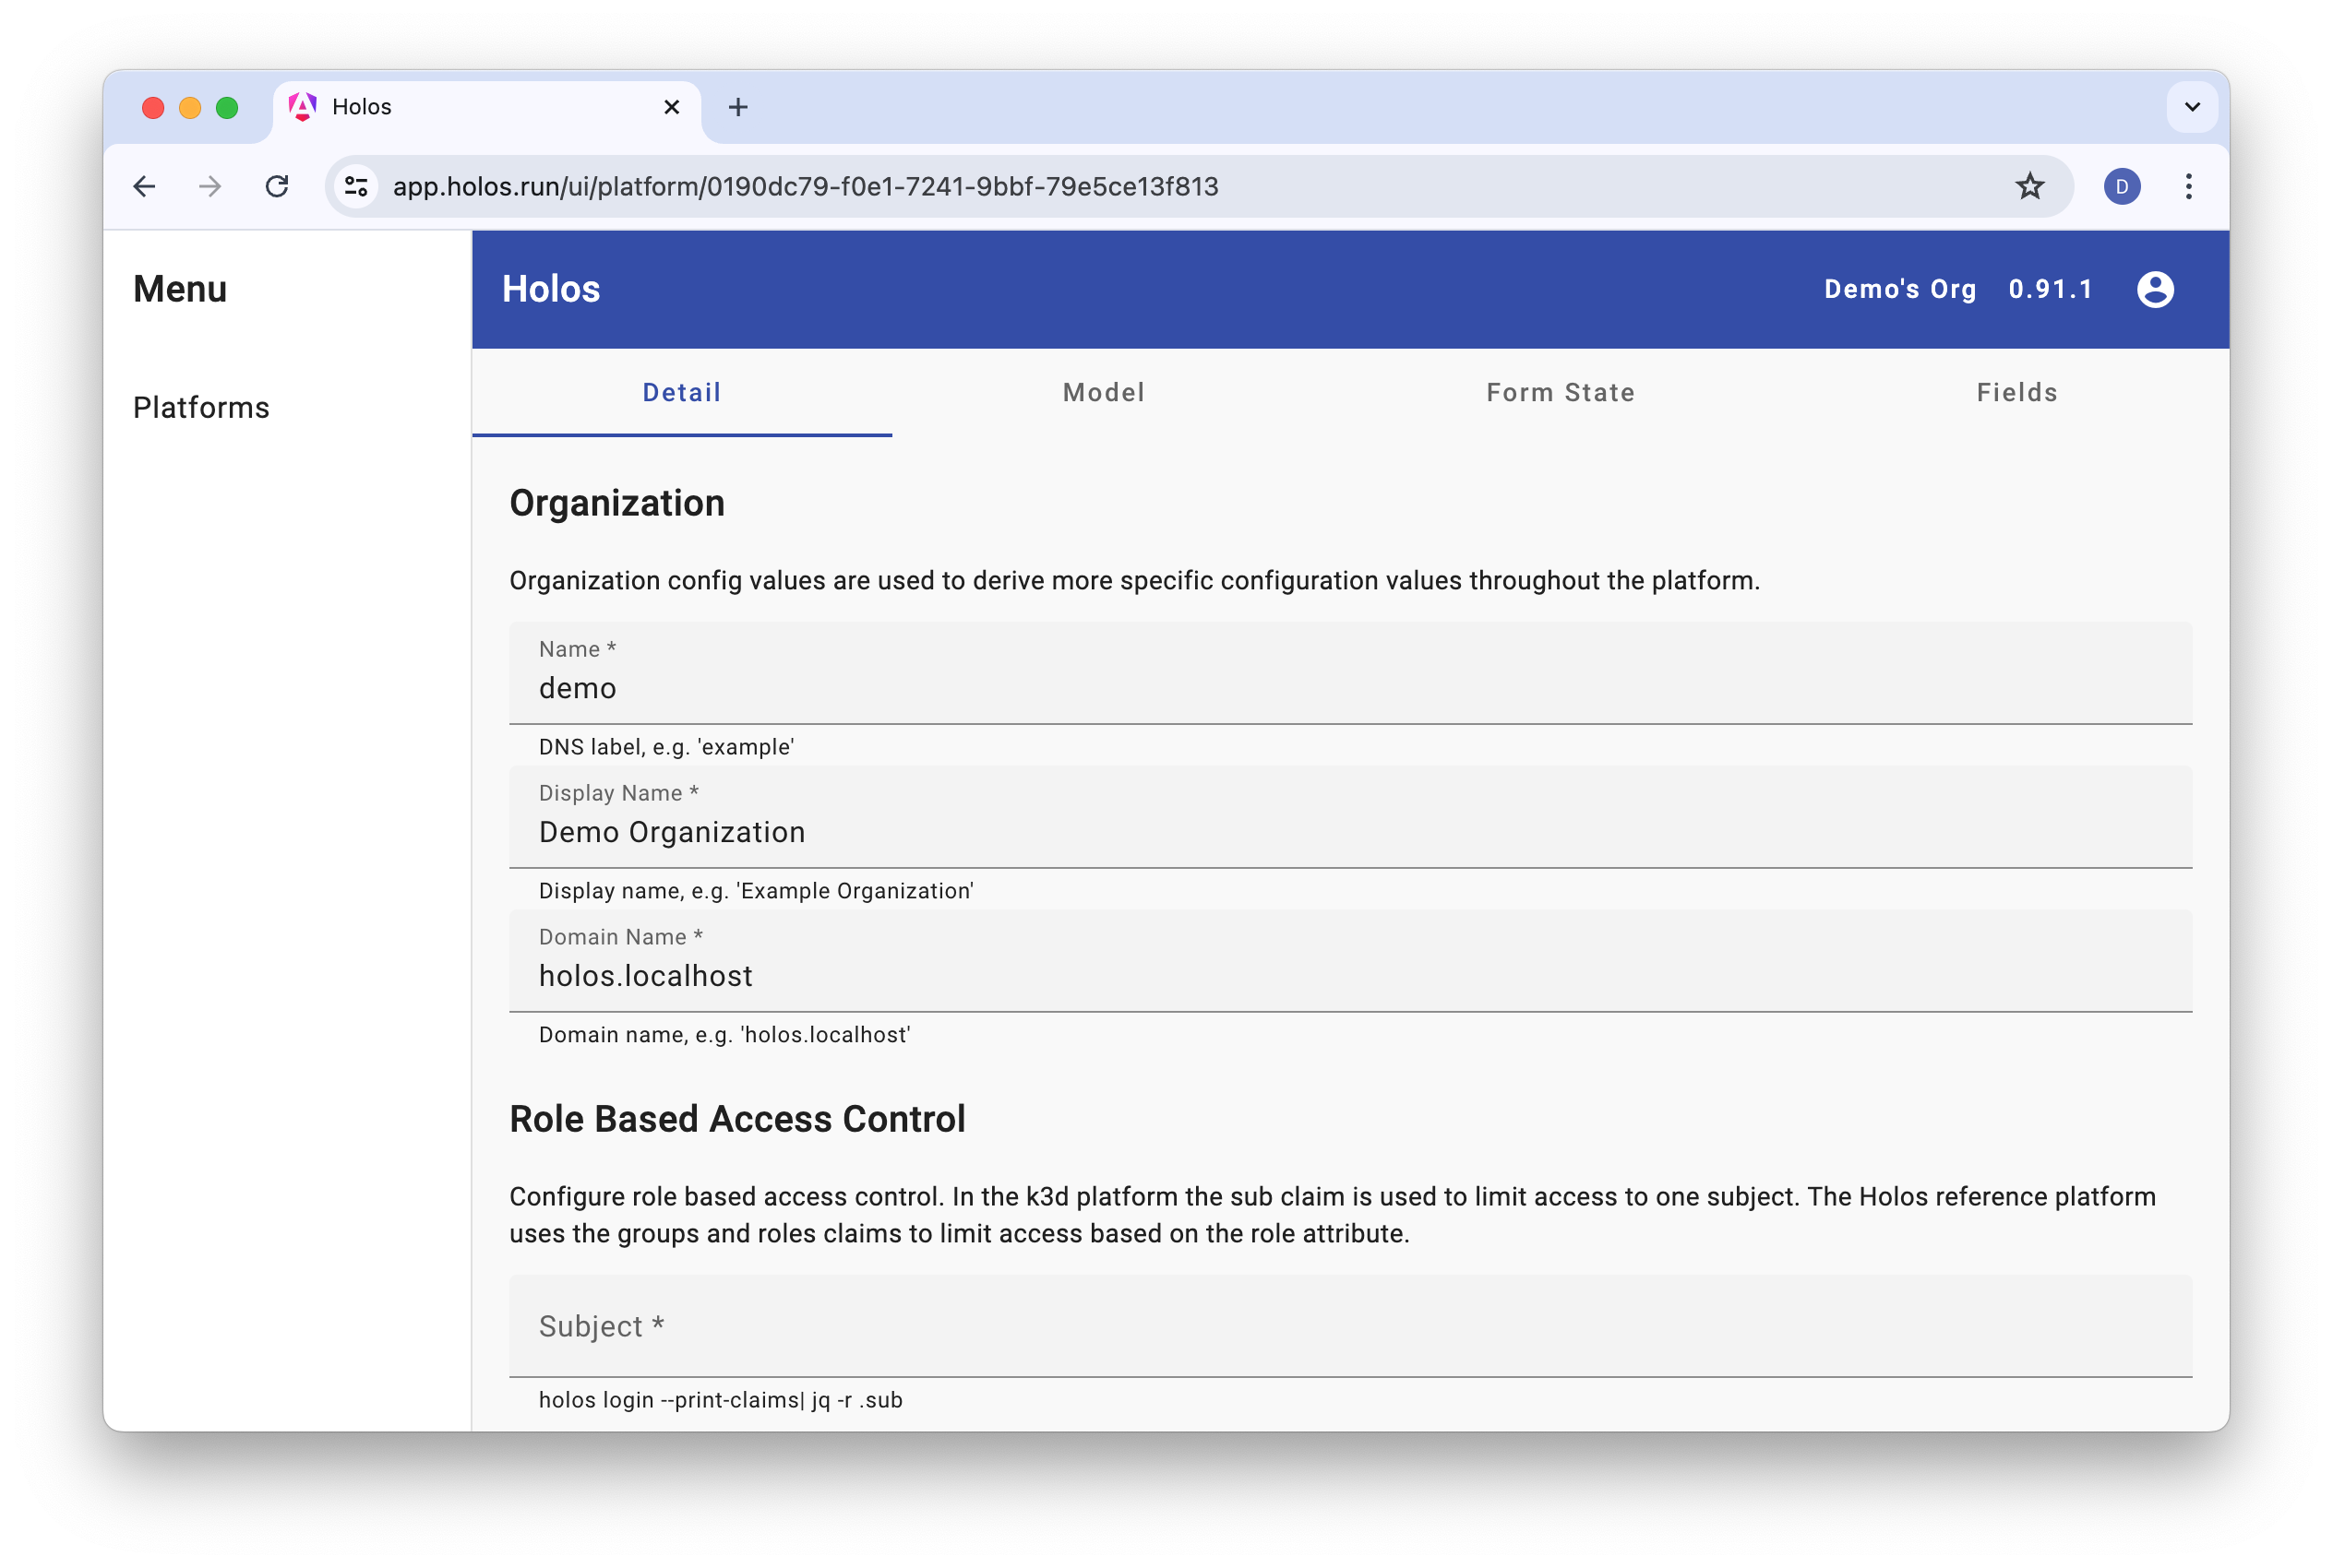Click the browser forward arrow
Image resolution: width=2333 pixels, height=1568 pixels.
pos(210,187)
